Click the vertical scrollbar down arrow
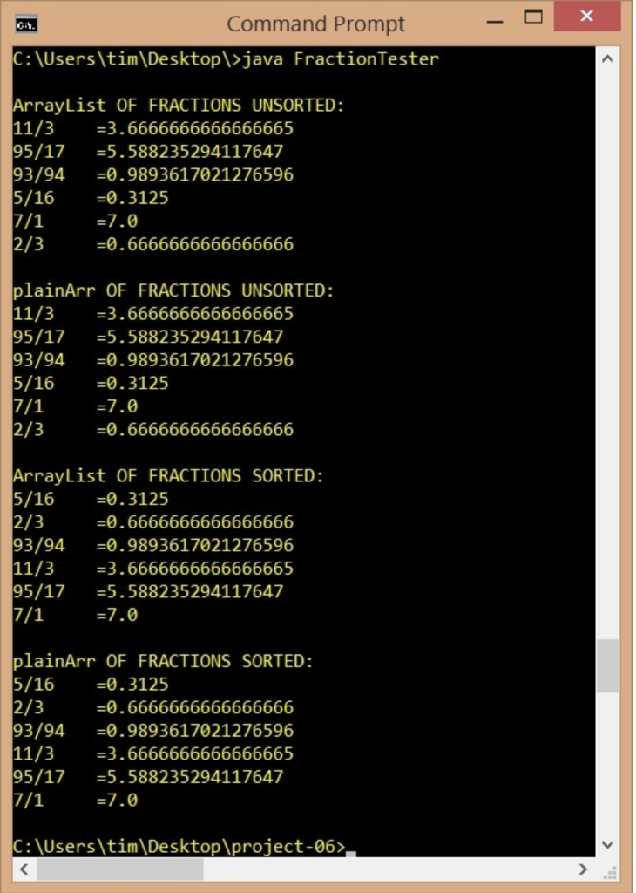Viewport: 636px width, 893px height. [607, 844]
